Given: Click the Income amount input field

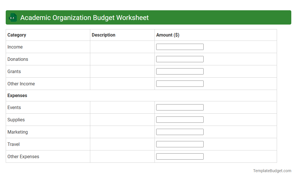Looking at the screenshot, I should (180, 47).
